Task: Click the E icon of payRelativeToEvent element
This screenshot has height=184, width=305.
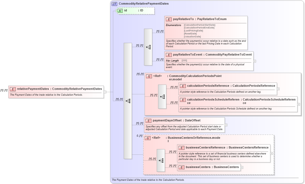Action: 169,55
